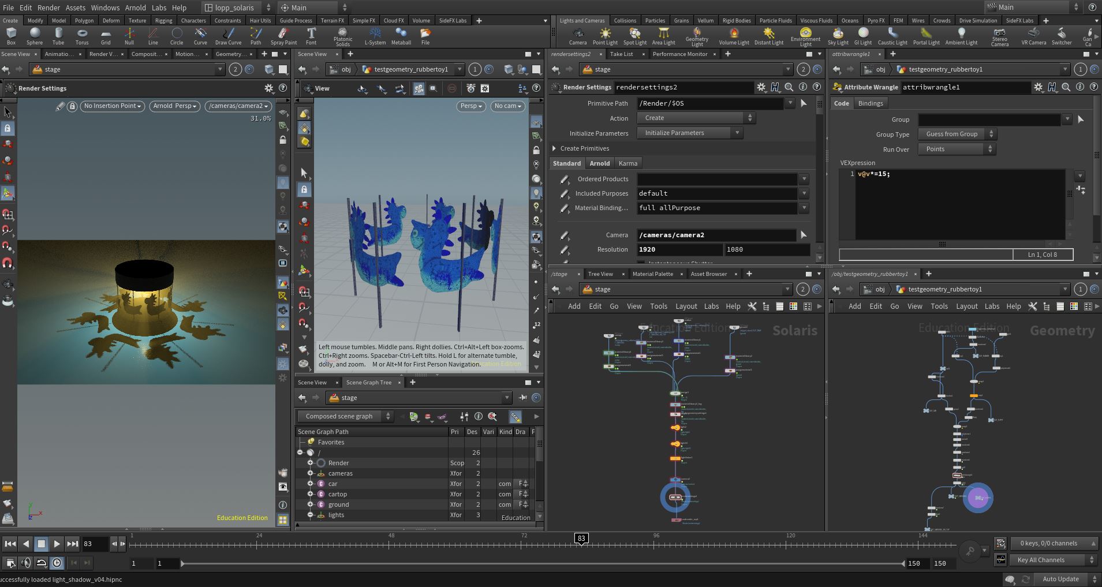This screenshot has width=1102, height=587.
Task: Open the Performance Monitor tab
Action: pyautogui.click(x=680, y=54)
